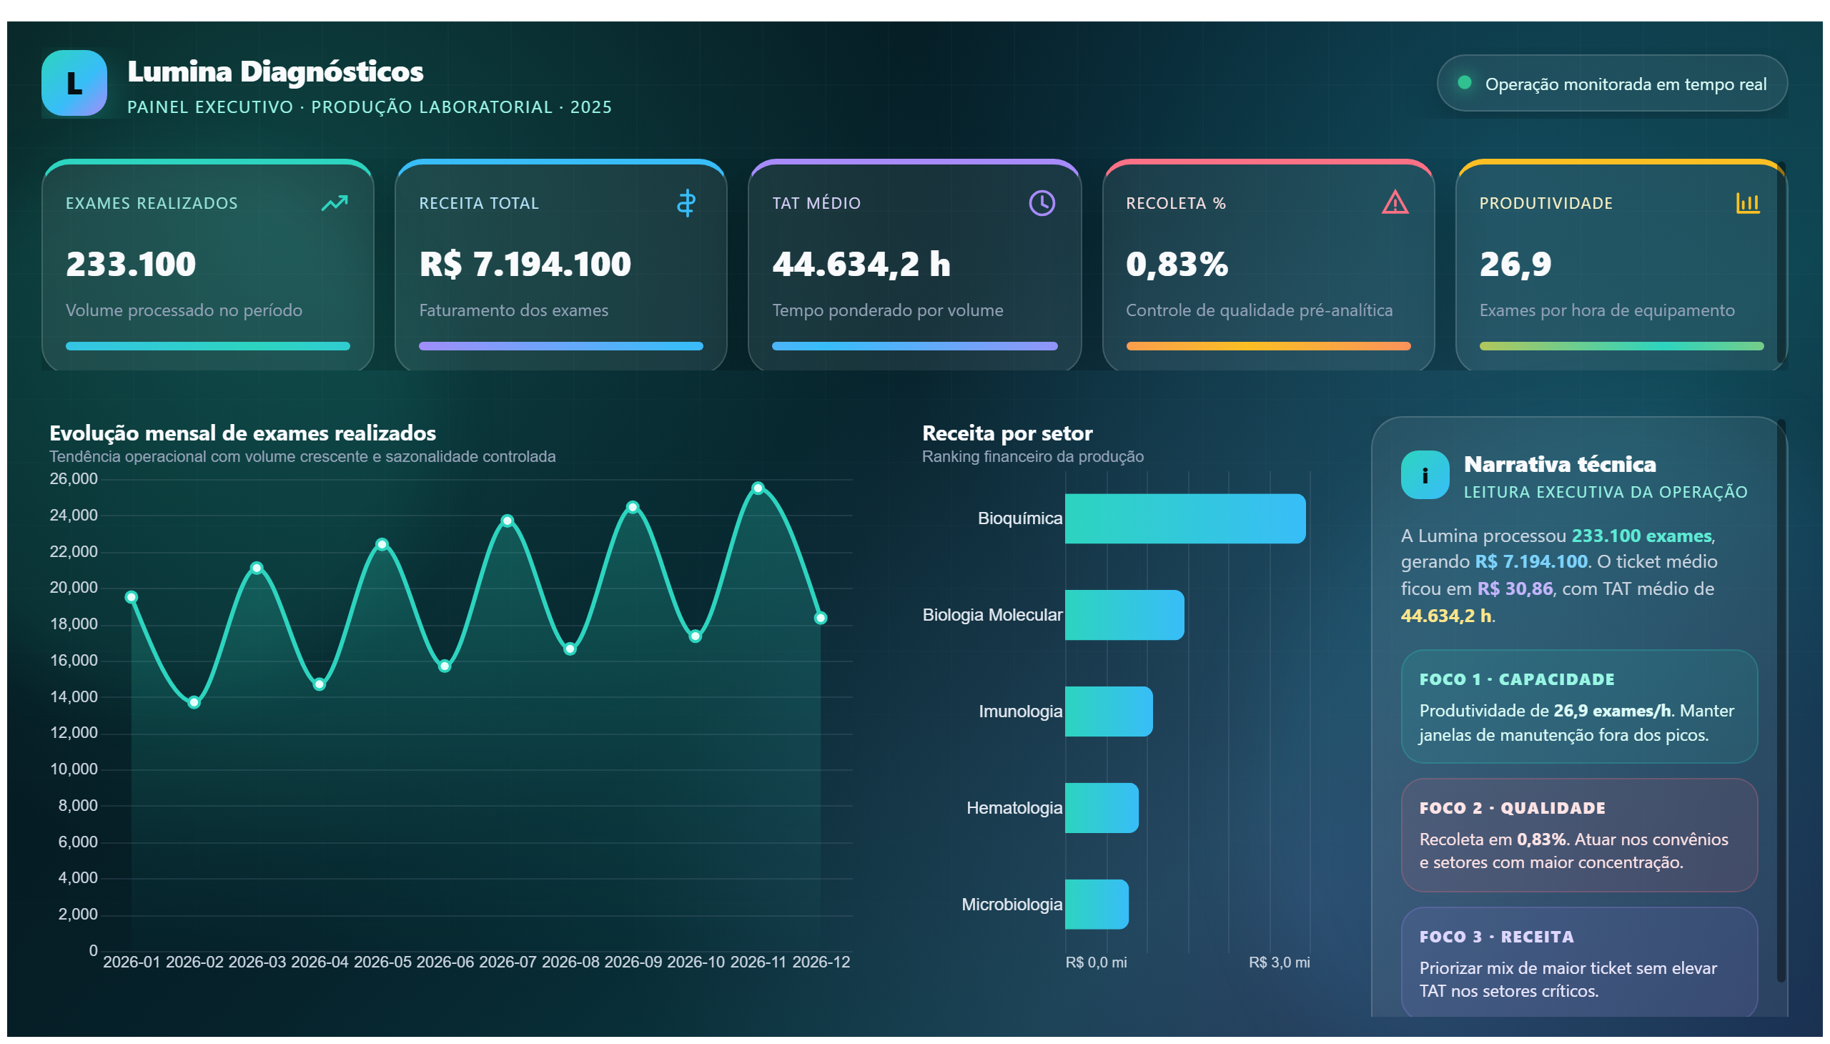The height and width of the screenshot is (1044, 1830).
Task: Open the Produtividade 26,9 card
Action: click(1621, 265)
